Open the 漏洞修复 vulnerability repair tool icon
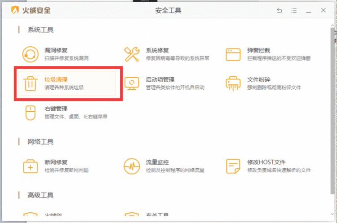This screenshot has height=223, width=337. [31, 54]
